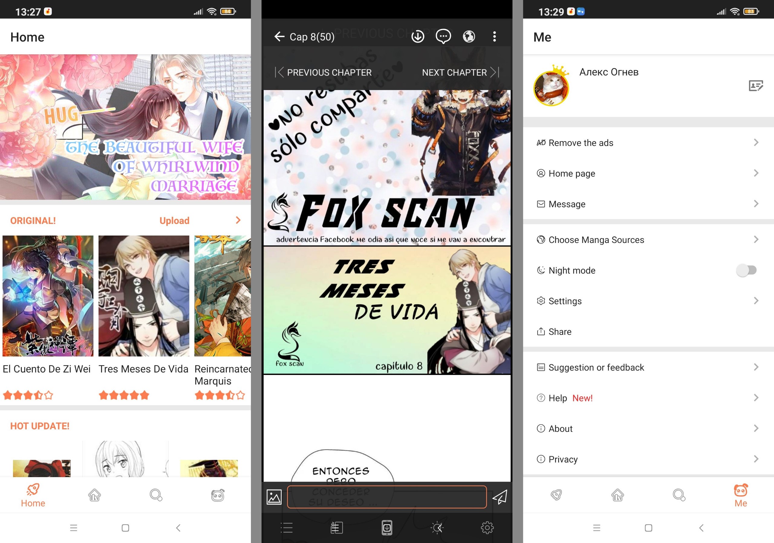Expand Settings menu option
Screen dimensions: 774x543
646,301
